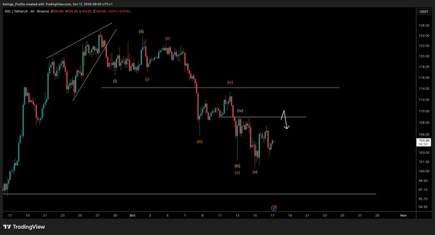
Task: Click the 116.00 price axis label
Action: [424, 78]
